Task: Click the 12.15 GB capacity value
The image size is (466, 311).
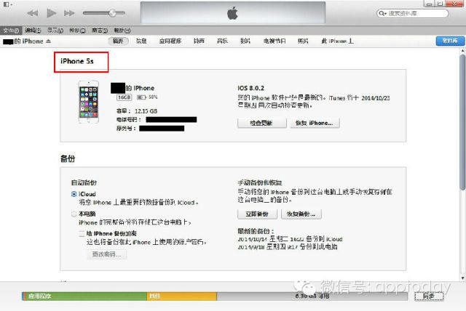Action: 146,111
